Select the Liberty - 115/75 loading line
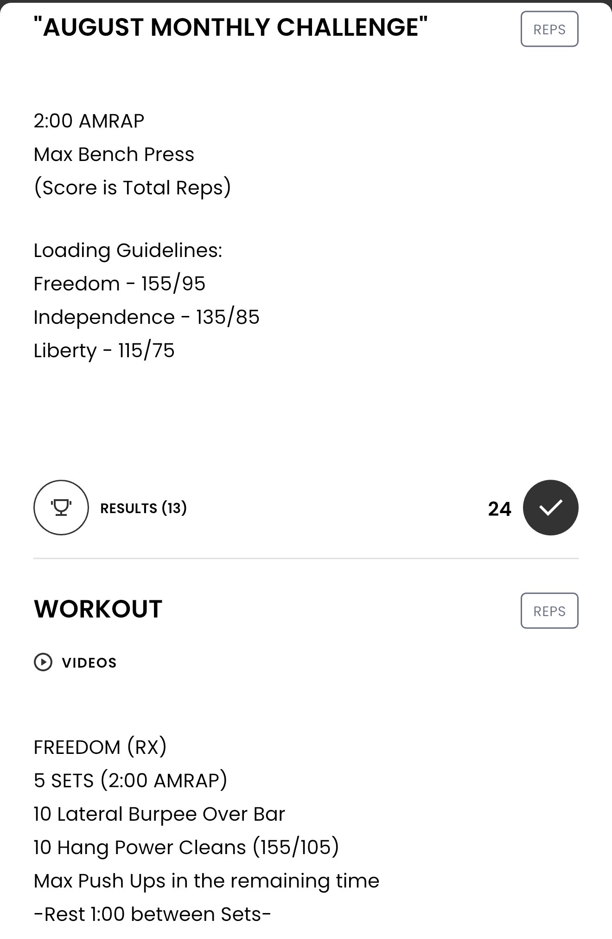 click(x=104, y=351)
